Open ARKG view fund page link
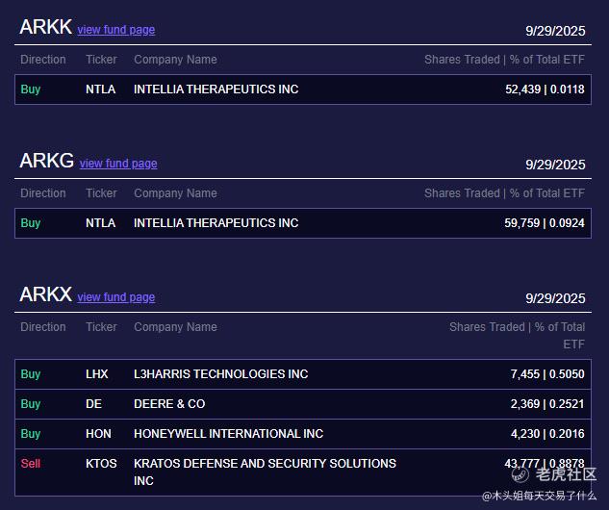This screenshot has width=609, height=510. 117,164
